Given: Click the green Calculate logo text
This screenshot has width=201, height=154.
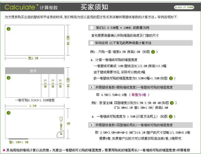Looking at the screenshot, I should pyautogui.click(x=19, y=7).
